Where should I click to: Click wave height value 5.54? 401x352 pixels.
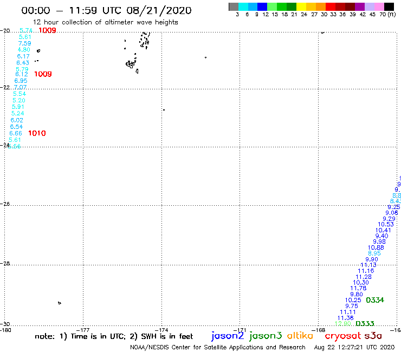20,94
